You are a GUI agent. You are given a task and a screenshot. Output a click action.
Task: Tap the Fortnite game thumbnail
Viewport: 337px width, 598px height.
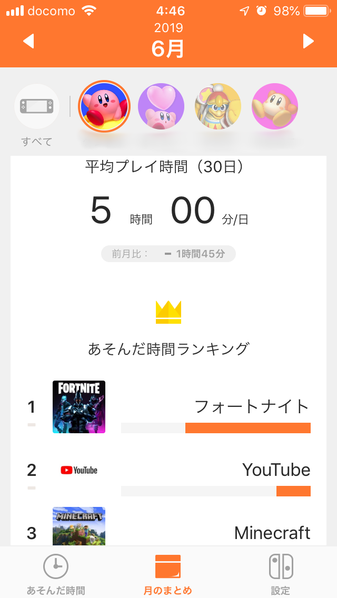click(79, 407)
